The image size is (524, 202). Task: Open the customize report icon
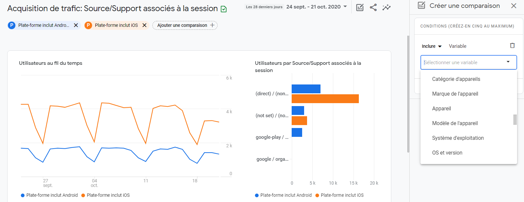pyautogui.click(x=360, y=7)
